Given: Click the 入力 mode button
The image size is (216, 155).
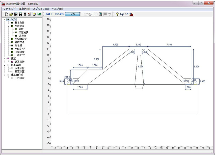Looking at the screenshot, I should [72, 14].
